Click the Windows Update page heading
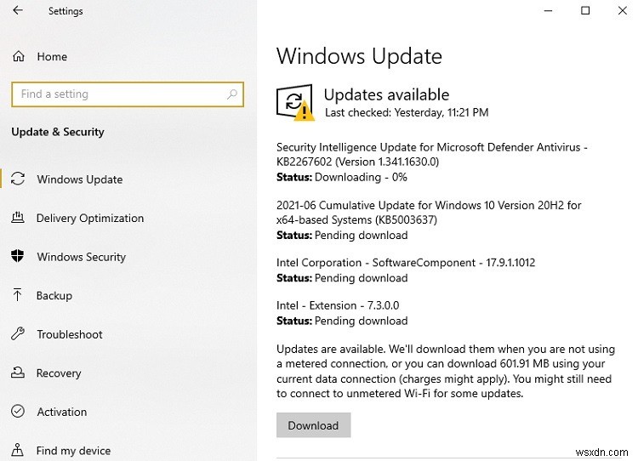Viewport: 638px width, 461px height. (x=359, y=56)
